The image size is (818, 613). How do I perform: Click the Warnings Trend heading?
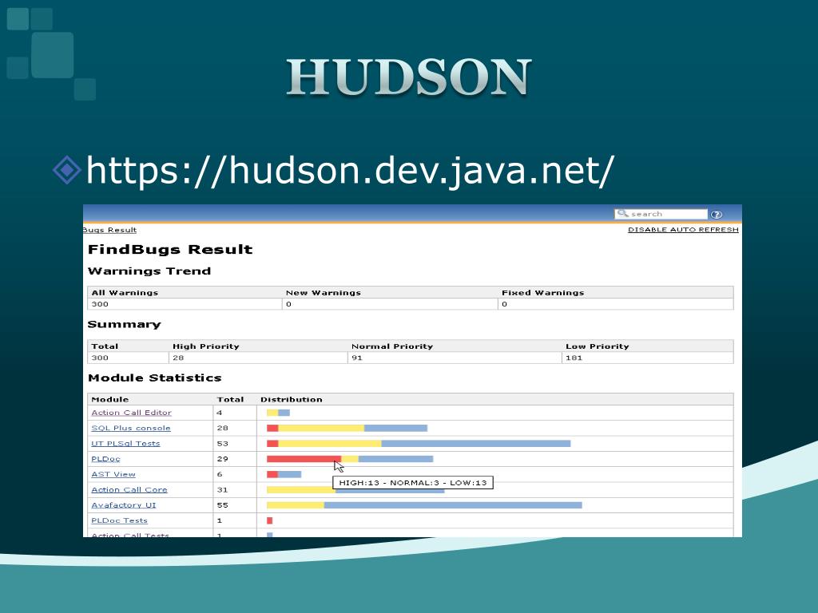click(x=149, y=271)
